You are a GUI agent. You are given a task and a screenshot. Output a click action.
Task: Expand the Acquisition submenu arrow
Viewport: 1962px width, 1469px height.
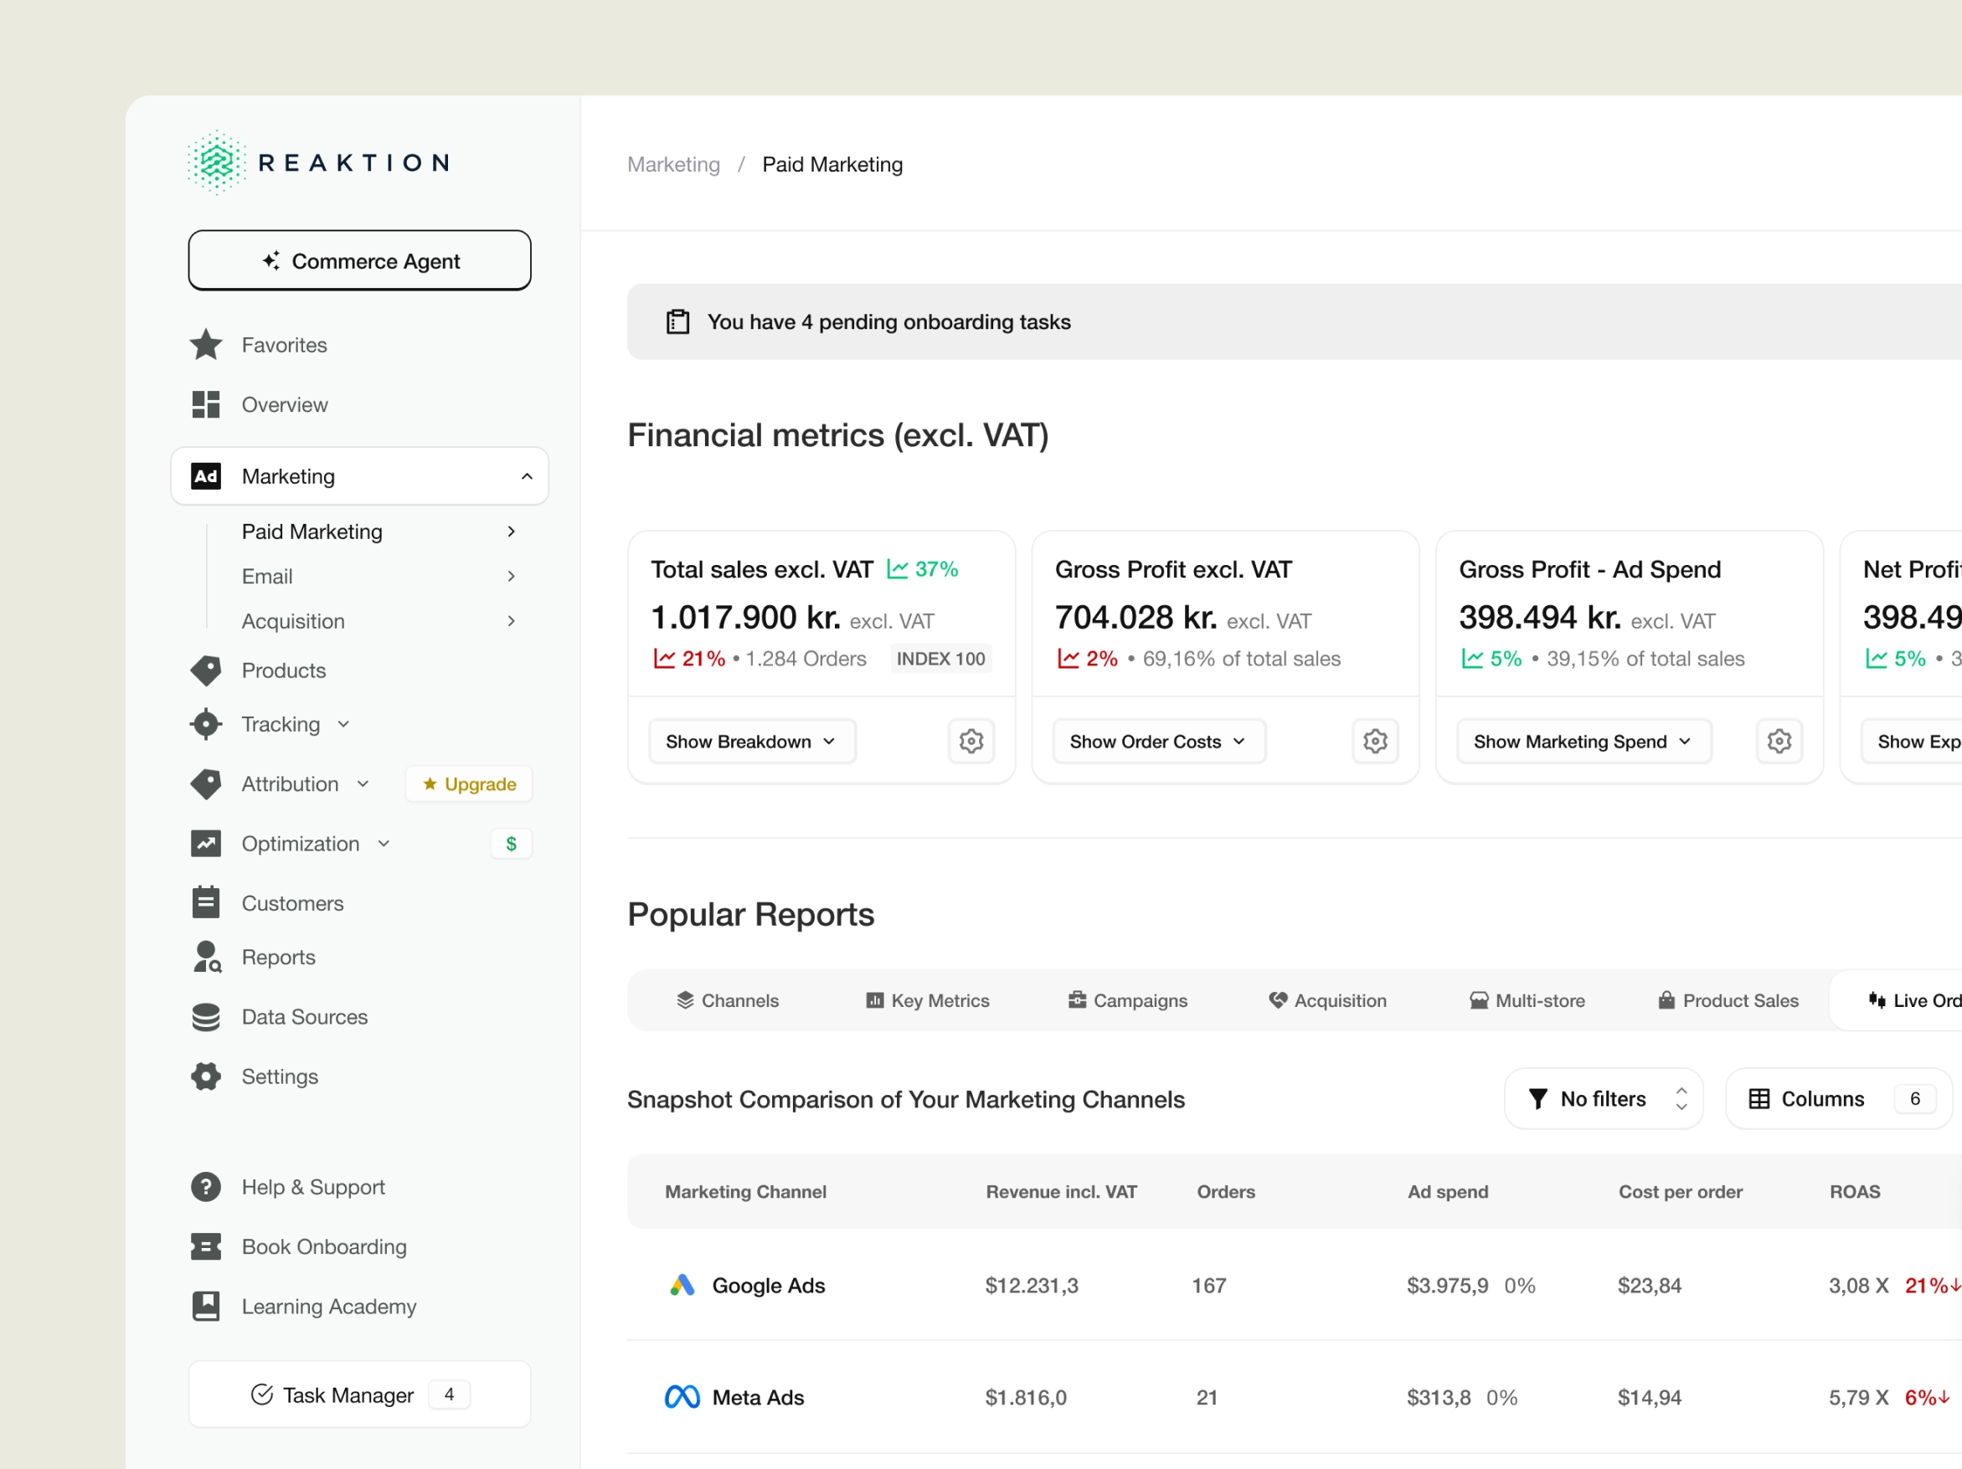pos(511,620)
